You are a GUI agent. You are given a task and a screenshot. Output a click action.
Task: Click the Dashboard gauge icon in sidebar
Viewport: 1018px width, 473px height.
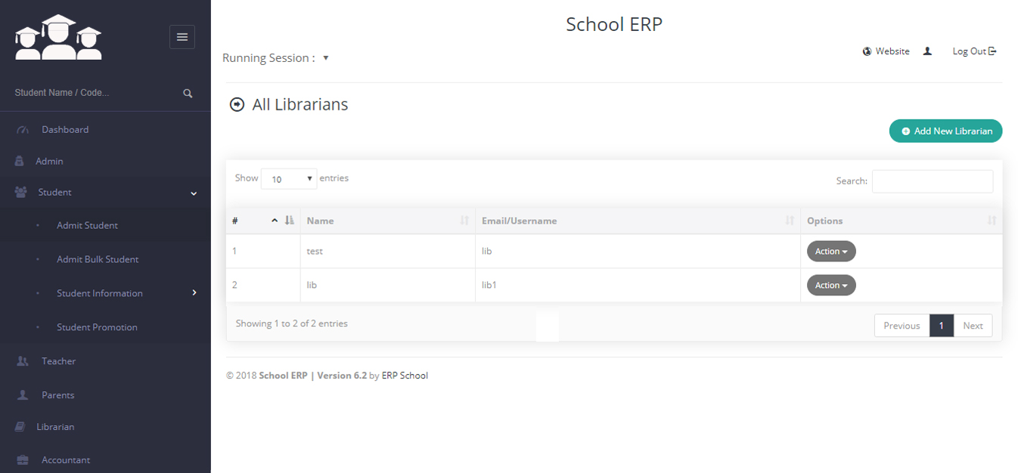click(23, 130)
